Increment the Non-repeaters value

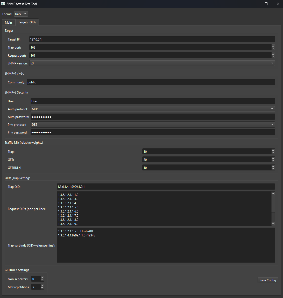42,277
